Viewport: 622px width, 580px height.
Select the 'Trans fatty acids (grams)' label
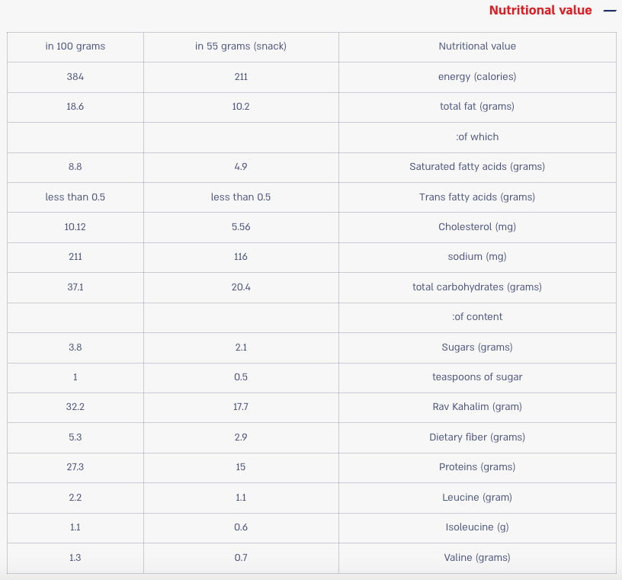477,197
